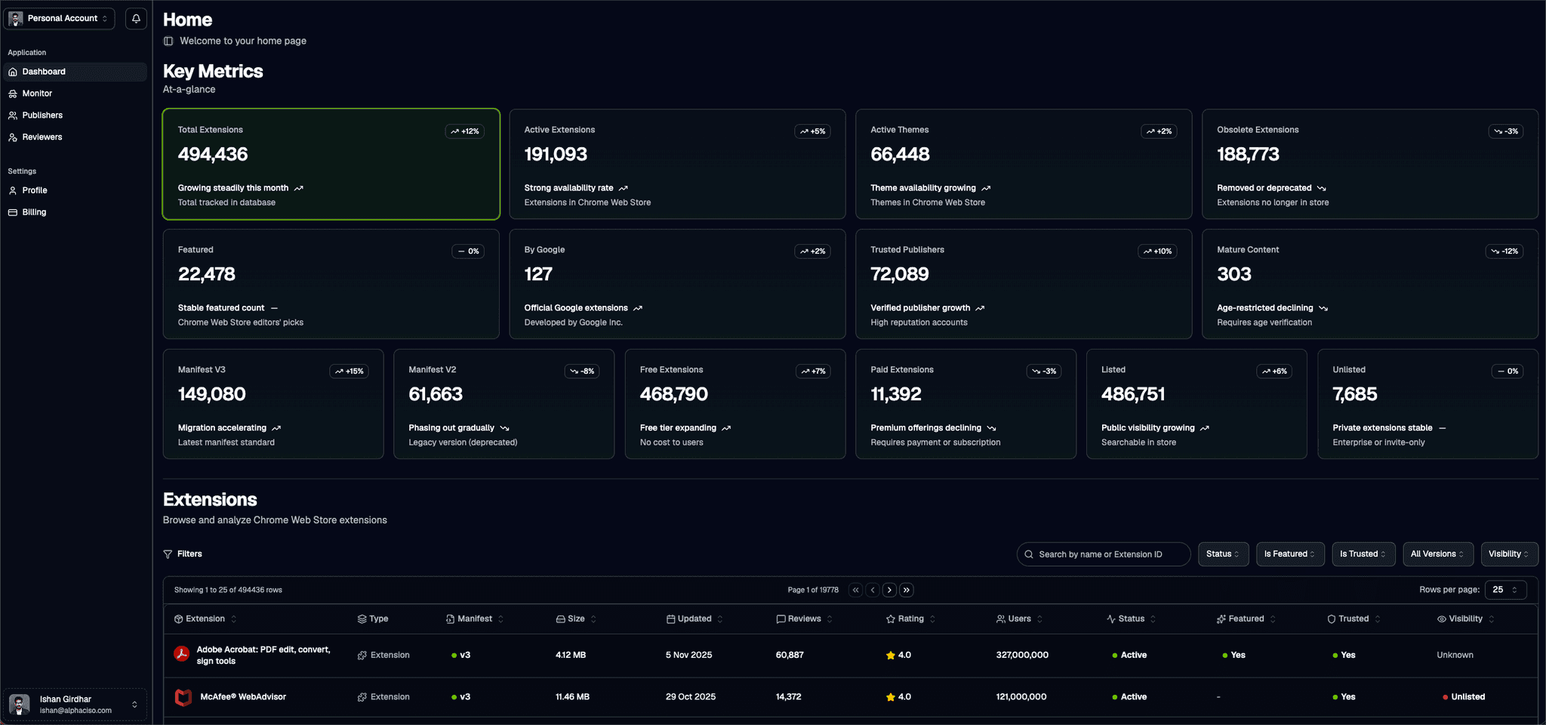The image size is (1546, 725).
Task: Click the Reviewers sidebar icon
Action: 14,137
